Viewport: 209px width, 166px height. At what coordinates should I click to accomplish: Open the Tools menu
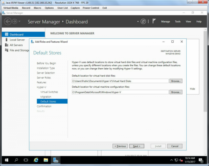click(x=178, y=21)
